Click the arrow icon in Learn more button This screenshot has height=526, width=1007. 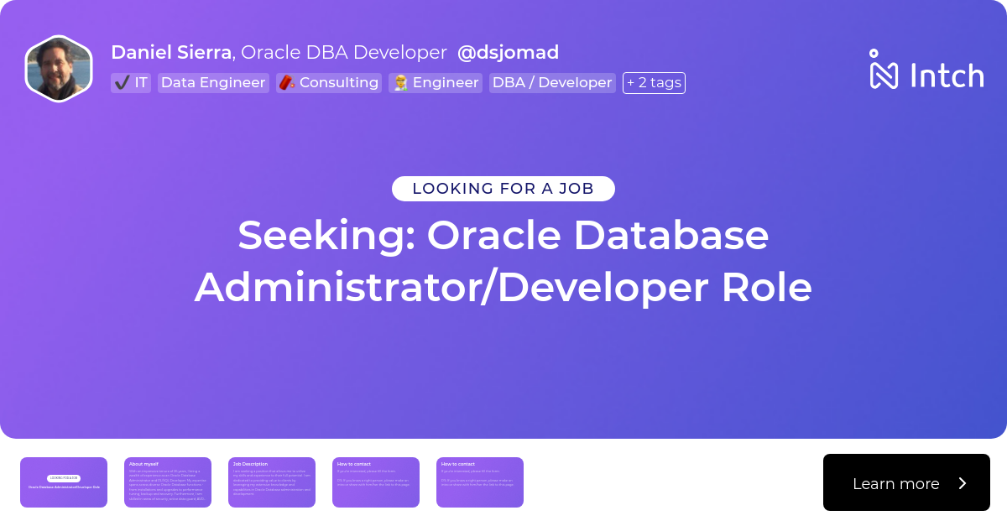point(961,482)
